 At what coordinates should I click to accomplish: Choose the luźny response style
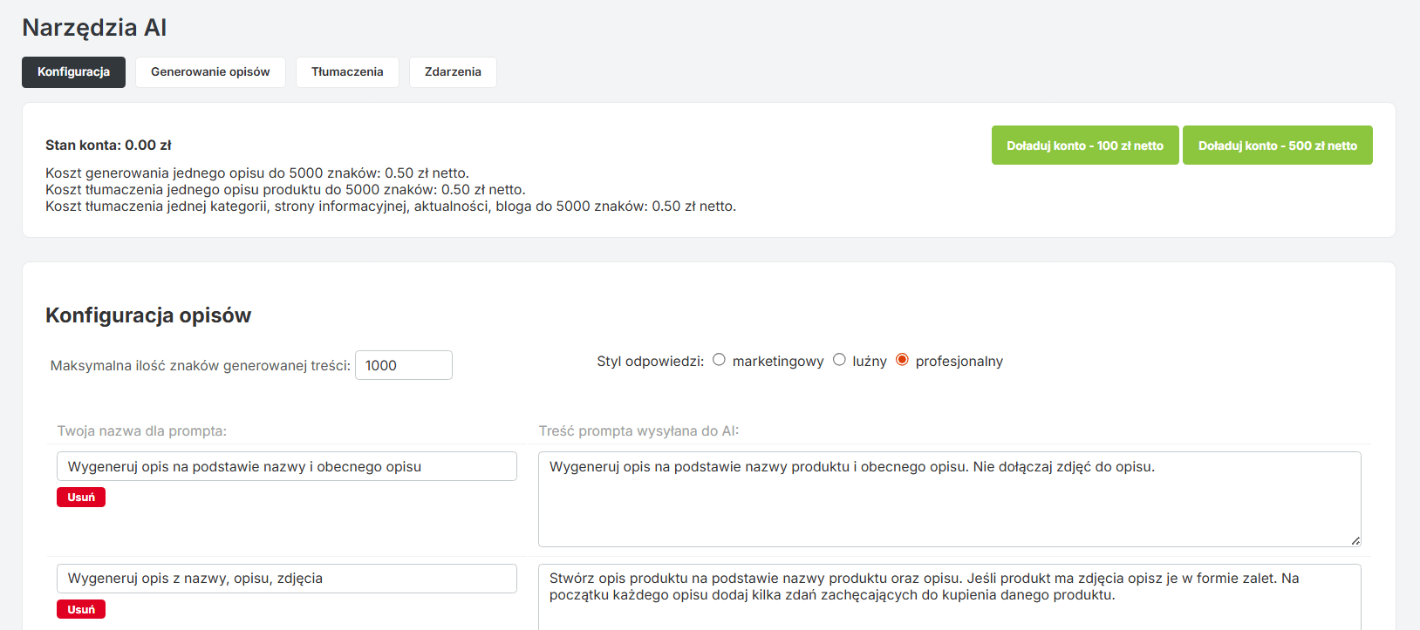click(839, 360)
